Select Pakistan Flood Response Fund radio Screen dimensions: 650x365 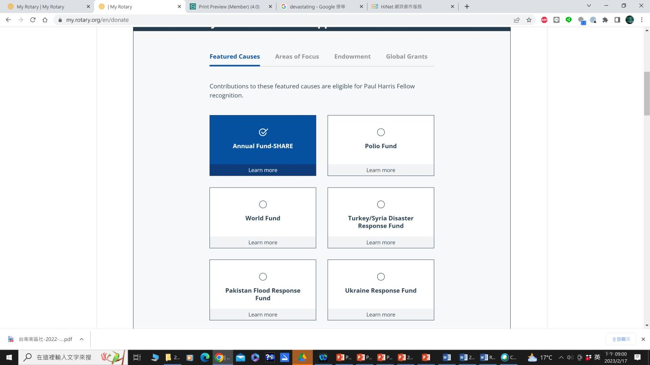[x=263, y=277]
